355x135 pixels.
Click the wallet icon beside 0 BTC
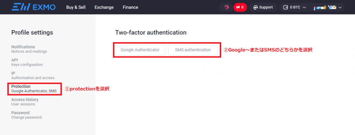click(x=286, y=8)
